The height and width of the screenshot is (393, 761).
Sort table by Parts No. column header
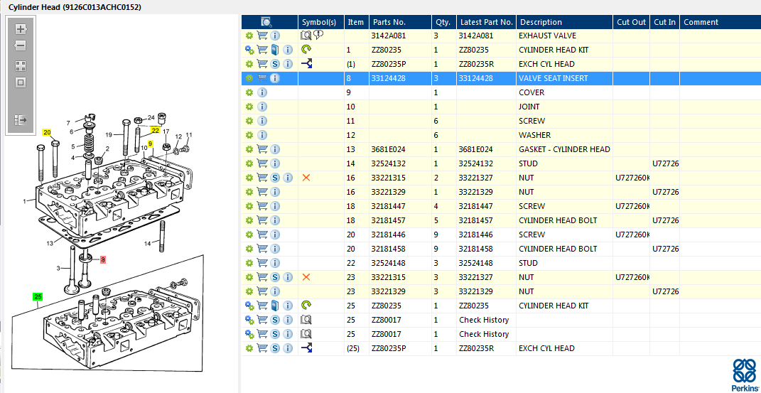coord(389,22)
